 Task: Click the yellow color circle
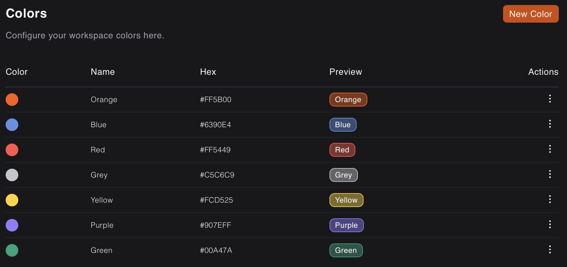coord(12,200)
